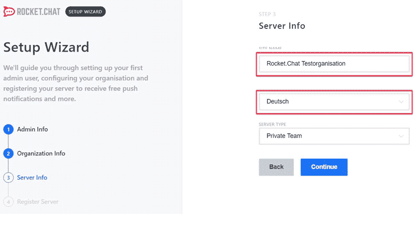Click the chevron on the Deutsch dropdown
Screen dimensions: 414x248
pos(401,102)
